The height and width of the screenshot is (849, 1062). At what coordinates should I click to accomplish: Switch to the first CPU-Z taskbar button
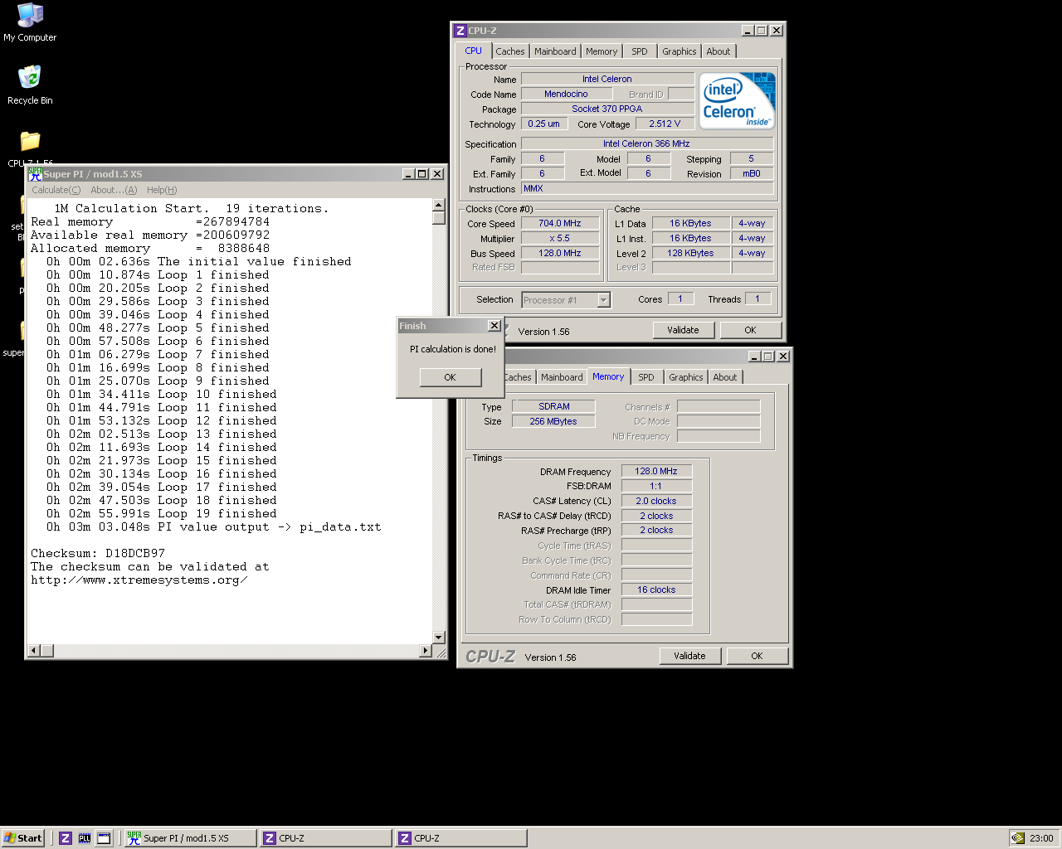[325, 838]
